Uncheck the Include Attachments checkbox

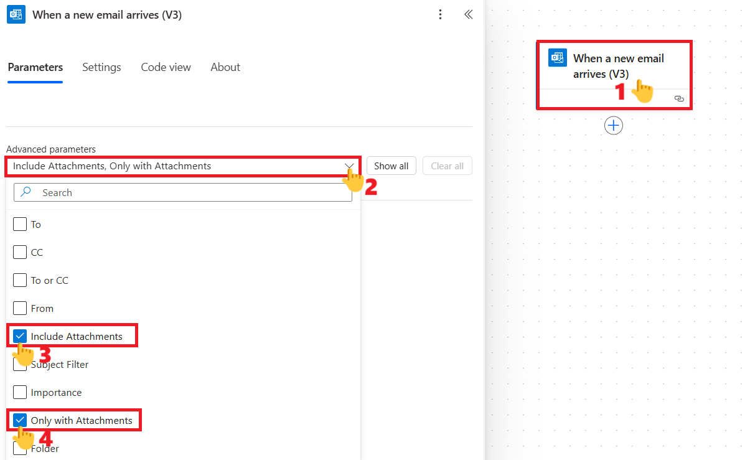coord(20,336)
